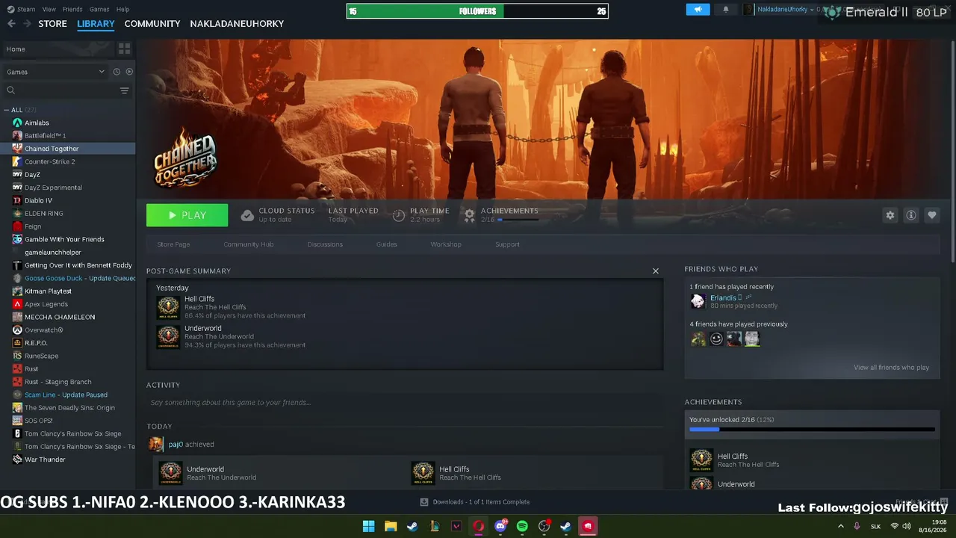Image resolution: width=956 pixels, height=538 pixels.
Task: Click the Downloads icon in the bottom bar
Action: tap(424, 502)
